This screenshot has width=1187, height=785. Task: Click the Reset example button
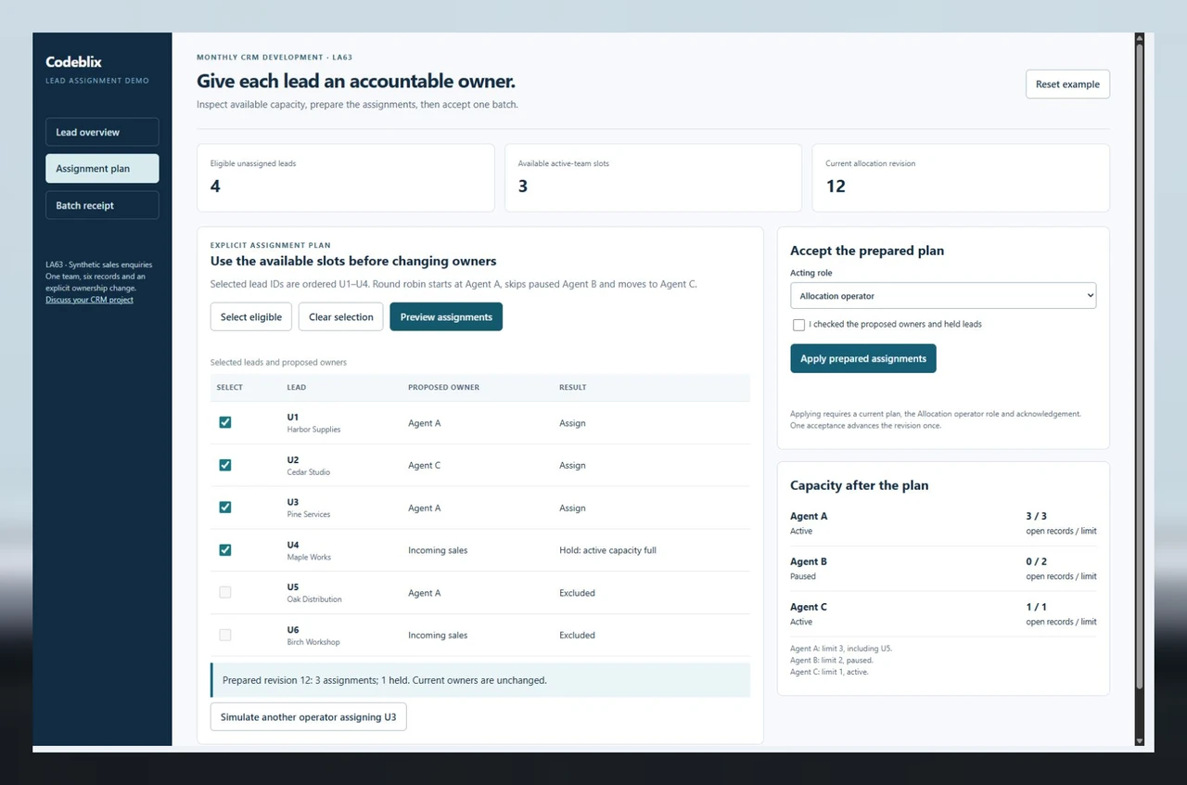tap(1067, 84)
